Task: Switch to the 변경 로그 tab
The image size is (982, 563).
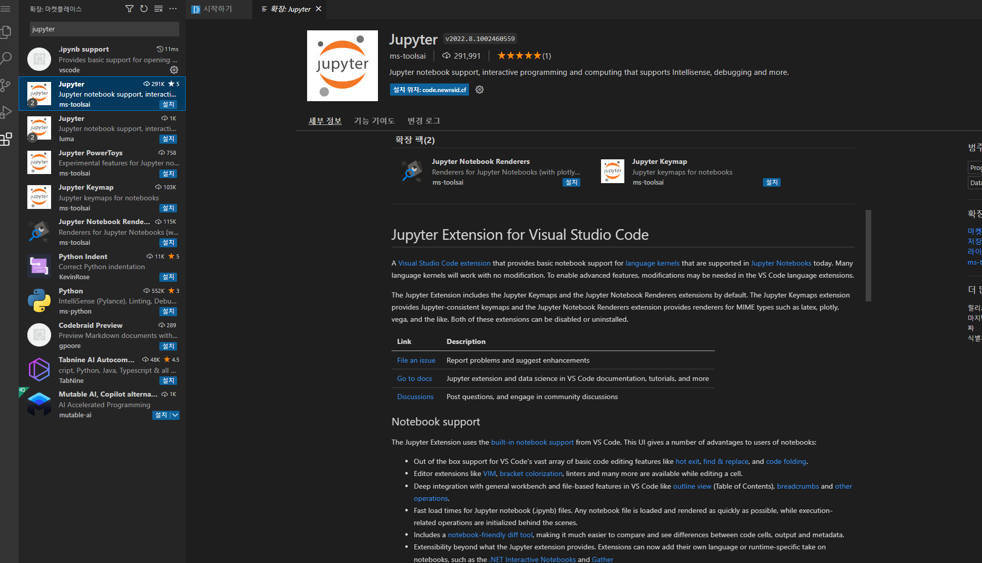Action: coord(423,121)
